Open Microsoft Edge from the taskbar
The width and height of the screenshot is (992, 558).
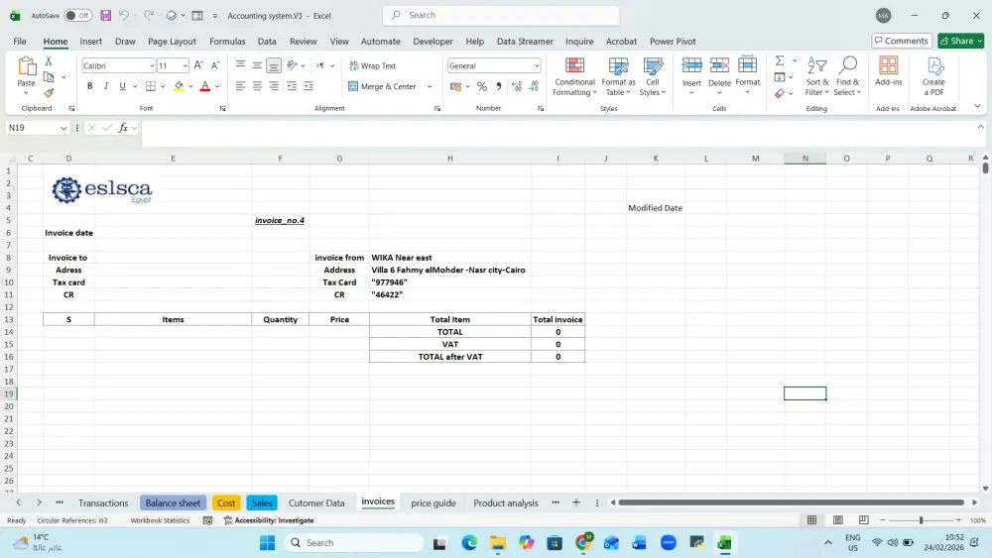[x=469, y=543]
